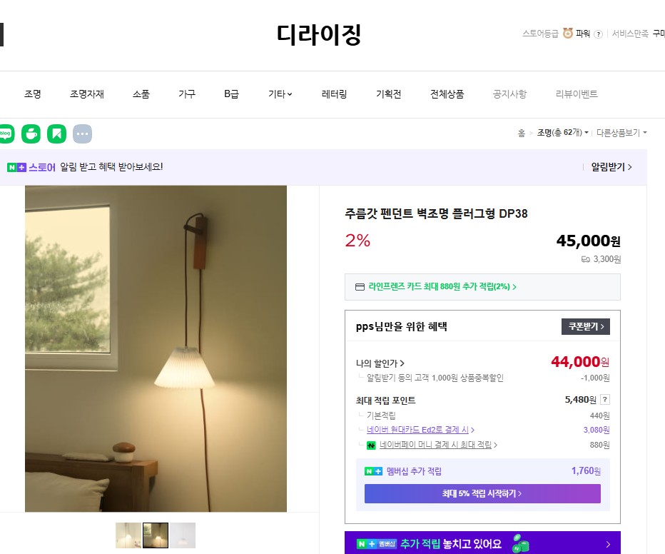Click the delivery truck fee icon

point(585,259)
